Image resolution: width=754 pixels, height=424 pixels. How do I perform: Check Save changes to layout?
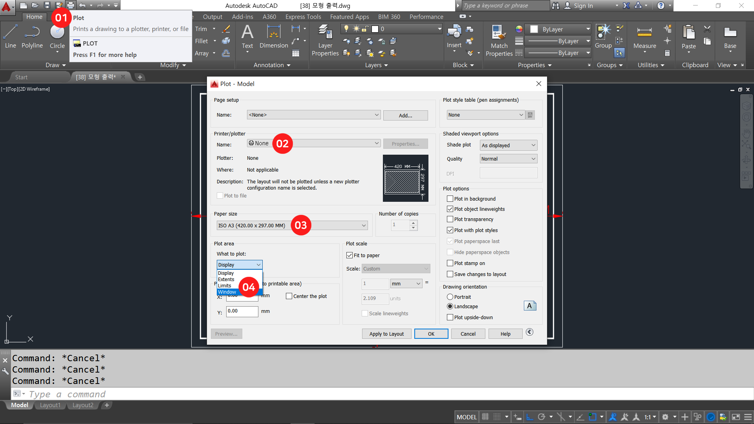450,274
